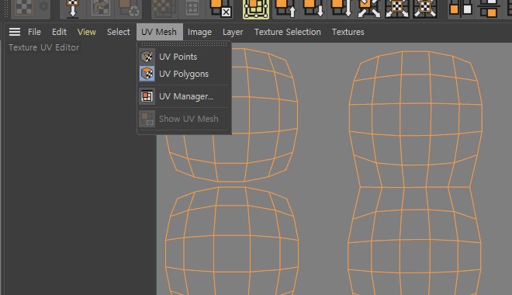The height and width of the screenshot is (295, 512).
Task: Click checkerboard fit-to-canvas arrows icon
Action: (x=396, y=9)
